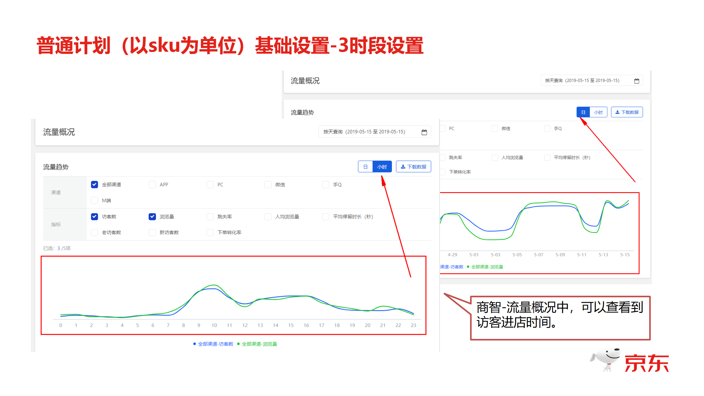Click 5-13 date on daily chart axis
Viewport: 704px width, 396px height.
[603, 255]
